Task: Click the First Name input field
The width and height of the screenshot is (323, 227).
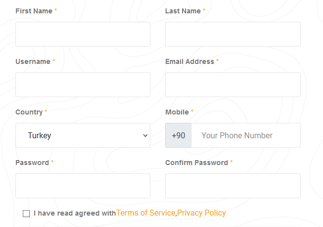Action: (x=83, y=34)
